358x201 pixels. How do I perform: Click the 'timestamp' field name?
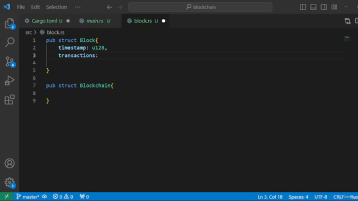pyautogui.click(x=72, y=48)
